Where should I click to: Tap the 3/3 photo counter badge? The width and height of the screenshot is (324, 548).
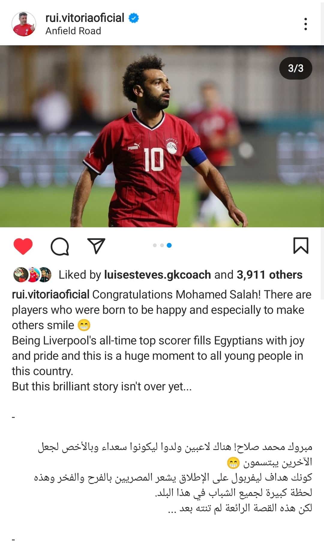(x=295, y=68)
